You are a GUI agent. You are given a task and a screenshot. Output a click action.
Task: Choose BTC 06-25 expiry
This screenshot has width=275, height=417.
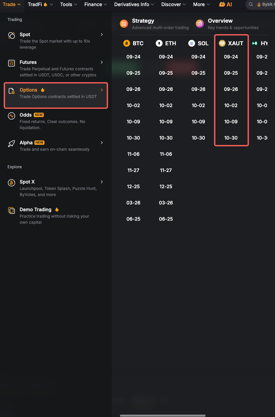point(133,219)
